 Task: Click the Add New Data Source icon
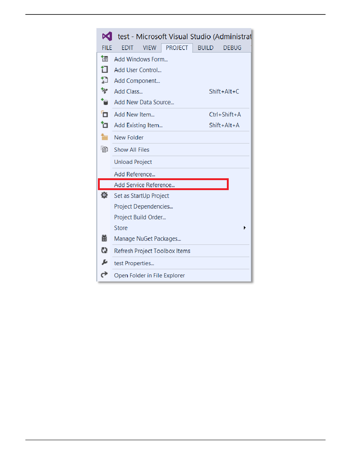105,102
